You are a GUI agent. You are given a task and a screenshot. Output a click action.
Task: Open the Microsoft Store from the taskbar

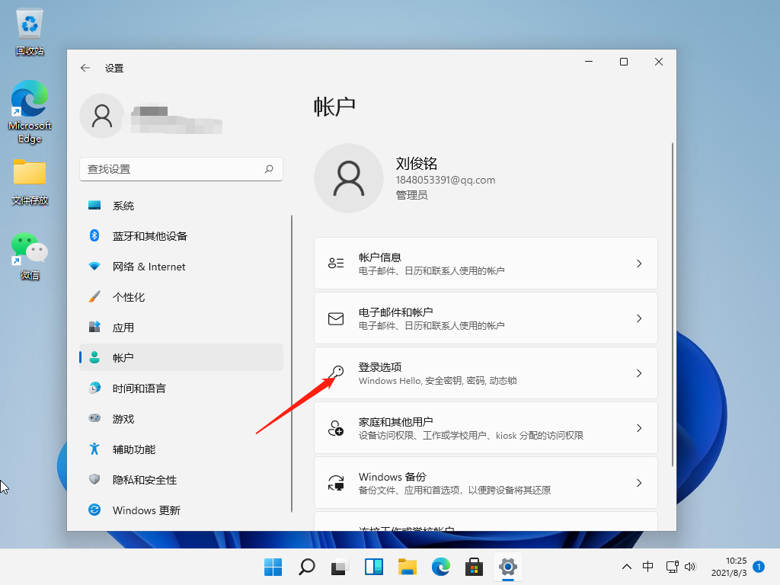pos(474,567)
